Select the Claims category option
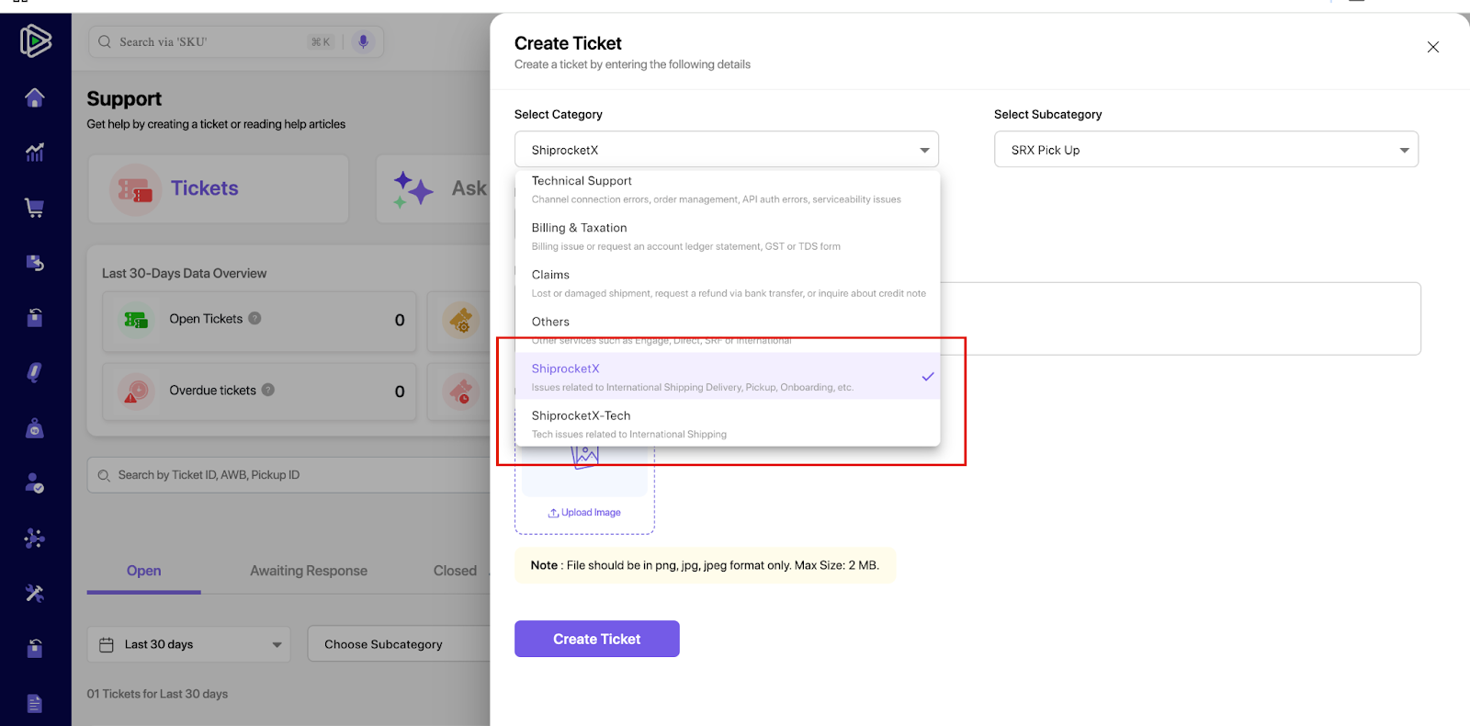This screenshot has height=726, width=1470. [728, 283]
